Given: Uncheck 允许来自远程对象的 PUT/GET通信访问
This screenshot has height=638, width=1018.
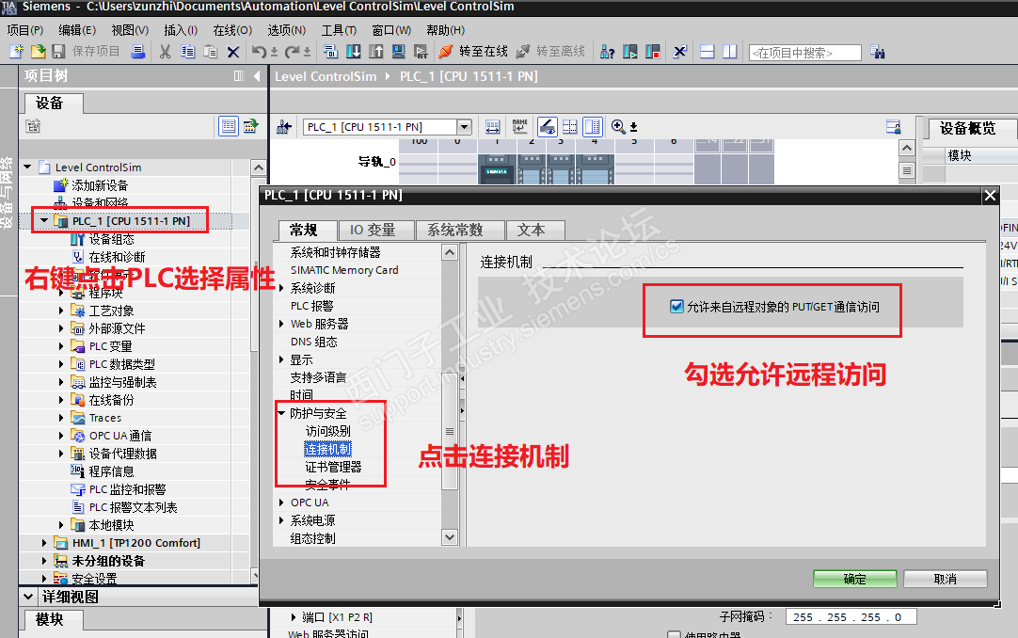Looking at the screenshot, I should [676, 307].
